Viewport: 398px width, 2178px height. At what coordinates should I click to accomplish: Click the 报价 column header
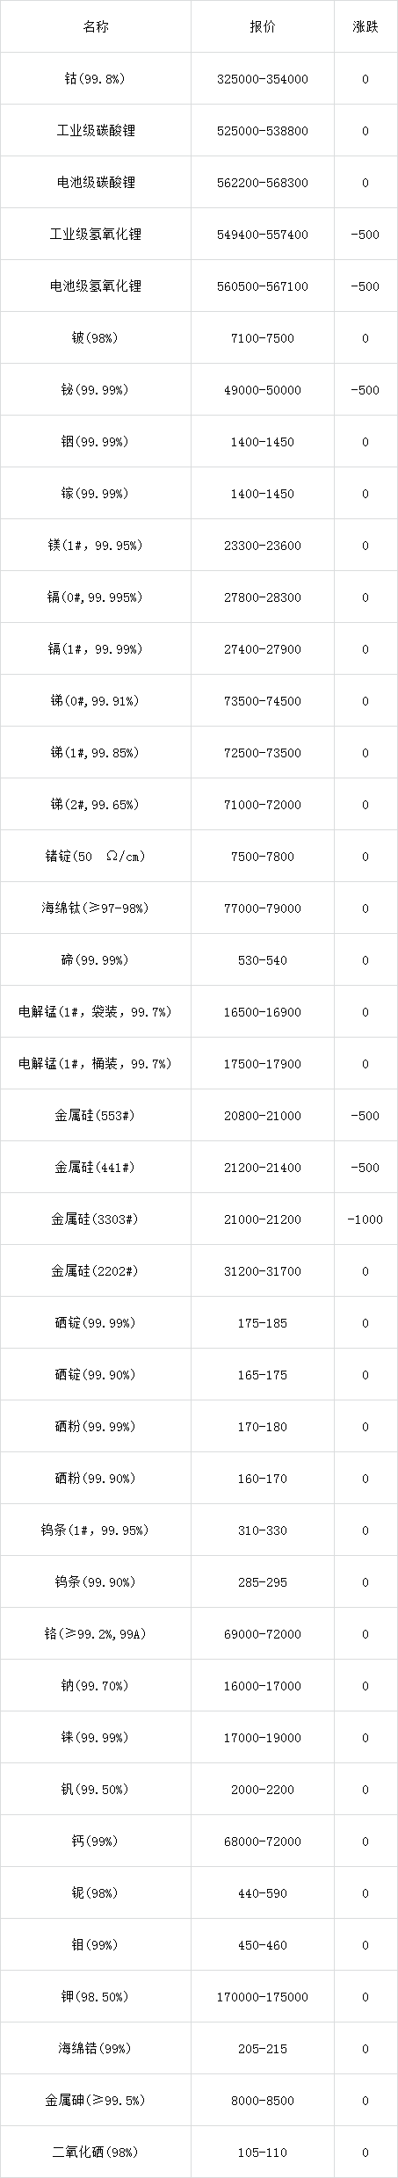pyautogui.click(x=262, y=26)
